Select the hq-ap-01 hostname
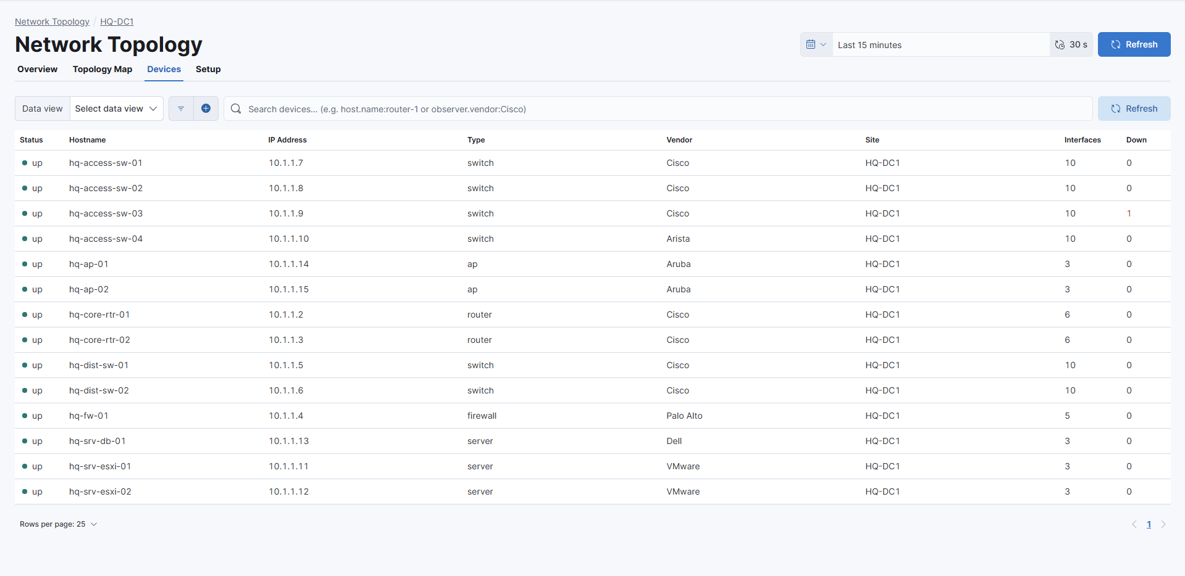 (89, 264)
